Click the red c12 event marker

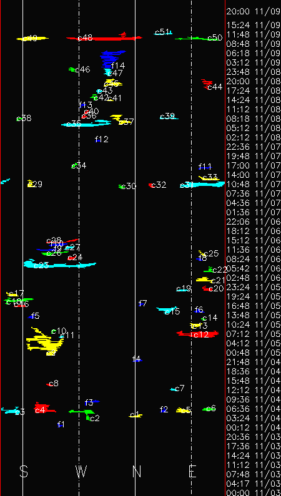(x=197, y=333)
